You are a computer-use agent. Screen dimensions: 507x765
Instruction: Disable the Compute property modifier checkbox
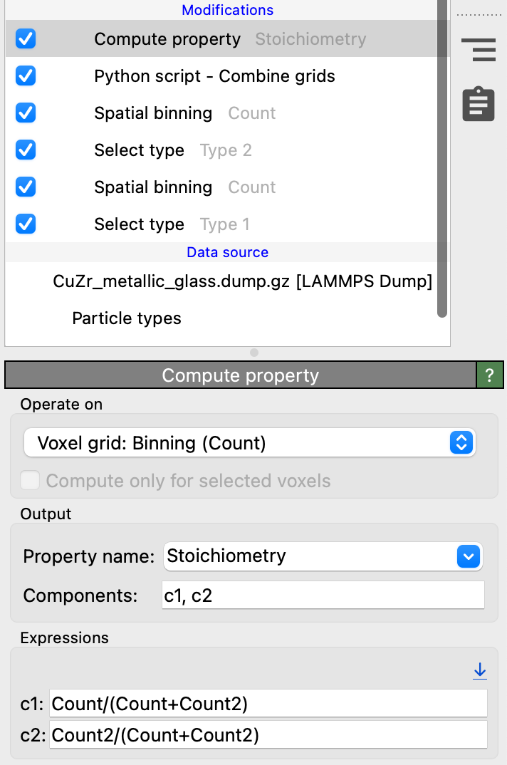pyautogui.click(x=26, y=39)
